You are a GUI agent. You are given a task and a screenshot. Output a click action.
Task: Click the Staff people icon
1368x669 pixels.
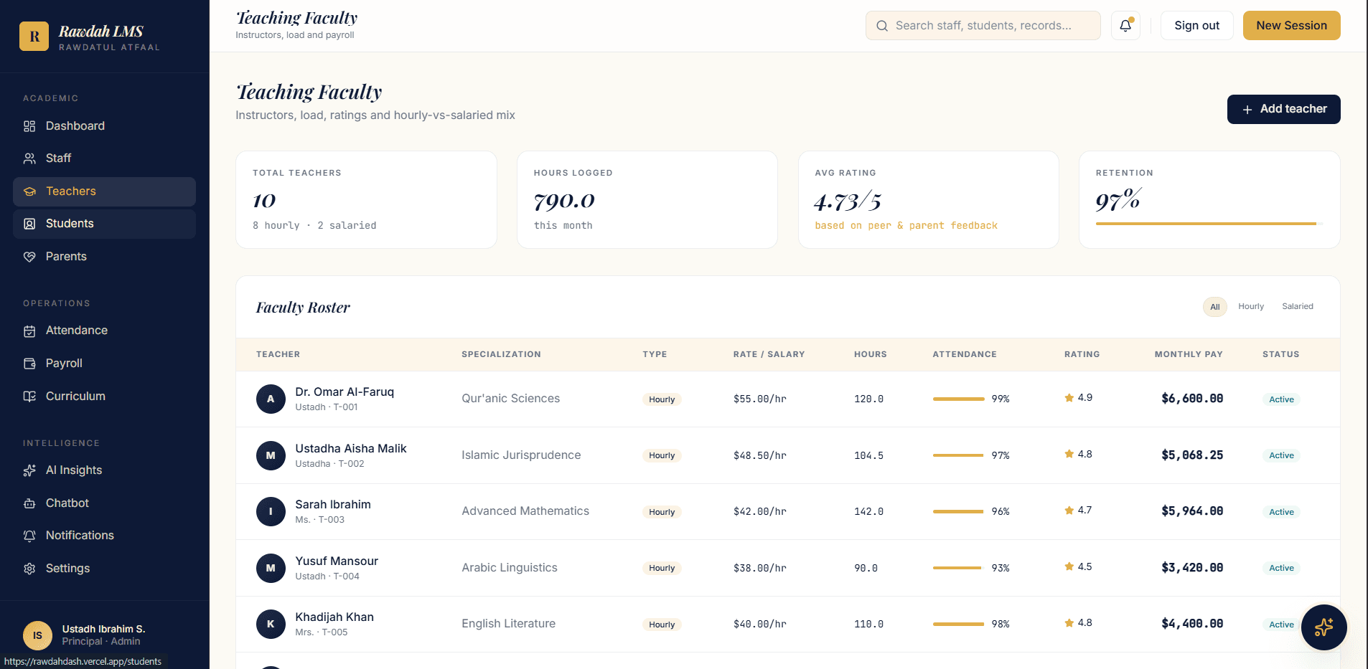[x=29, y=158]
